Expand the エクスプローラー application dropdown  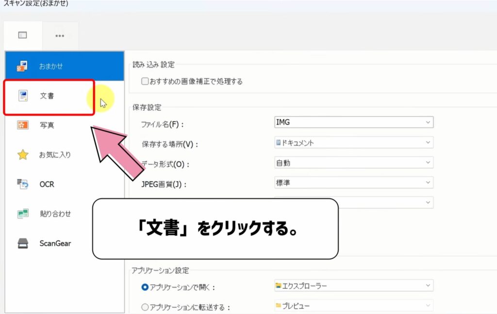tap(428, 286)
